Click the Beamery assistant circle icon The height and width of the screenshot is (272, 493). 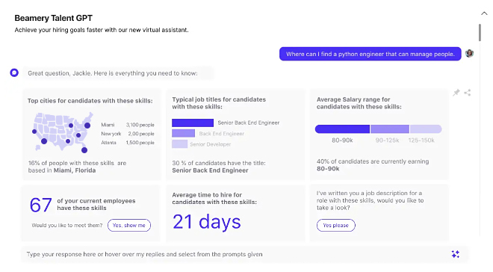pyautogui.click(x=14, y=72)
